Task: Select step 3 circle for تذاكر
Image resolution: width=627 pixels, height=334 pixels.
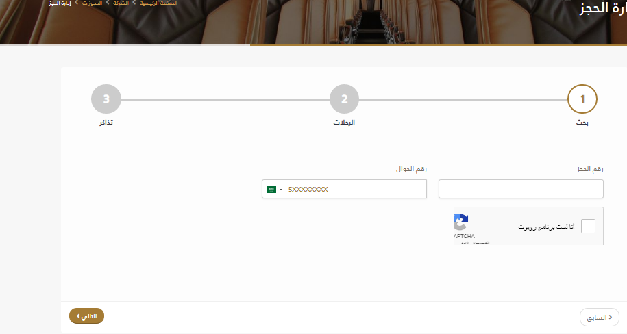Action: (x=106, y=99)
